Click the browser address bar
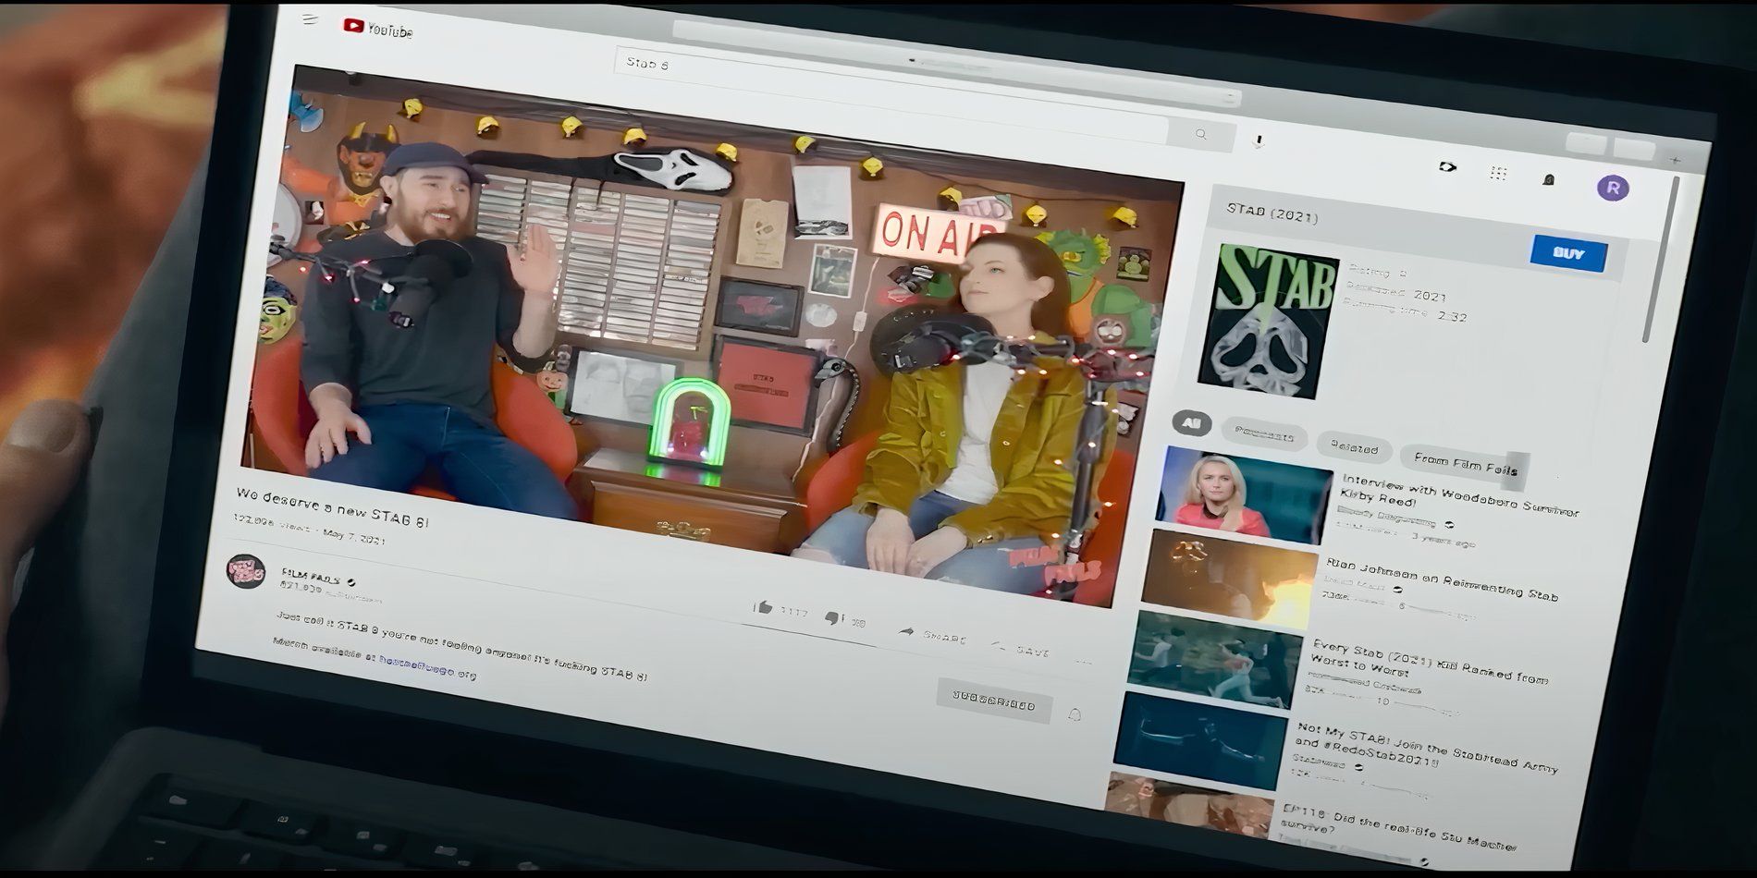Viewport: 1757px width, 878px height. pyautogui.click(x=957, y=62)
